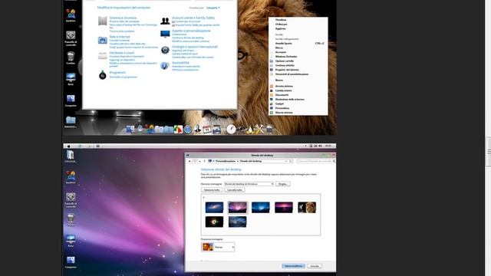
Task: Launch the white clock icon in the dock
Action: click(231, 130)
